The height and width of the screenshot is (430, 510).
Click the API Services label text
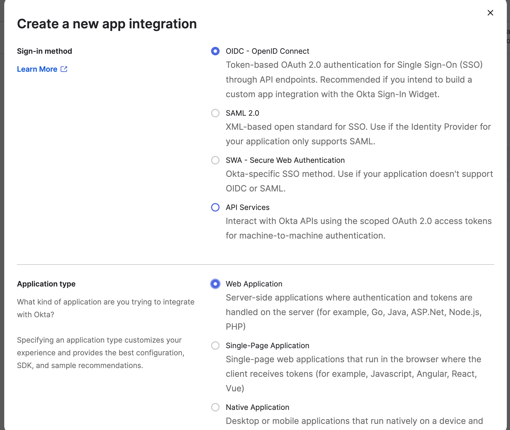(247, 207)
